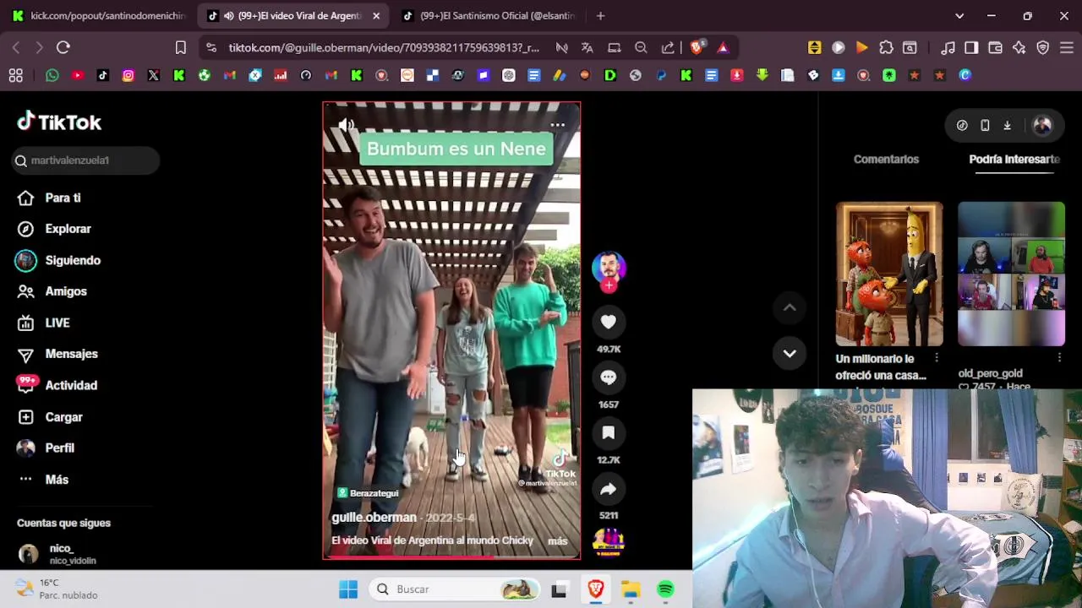
Task: Open the banana millionaire recommended video thumbnail
Action: tap(889, 274)
